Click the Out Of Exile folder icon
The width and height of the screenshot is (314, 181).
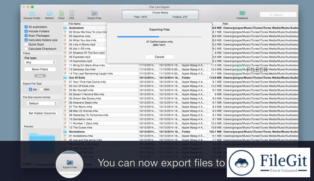65,78
